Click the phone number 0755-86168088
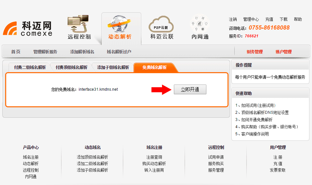The width and height of the screenshot is (312, 185). 269,28
